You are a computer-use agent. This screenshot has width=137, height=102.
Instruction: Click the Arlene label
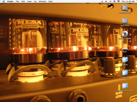pos(125,64)
